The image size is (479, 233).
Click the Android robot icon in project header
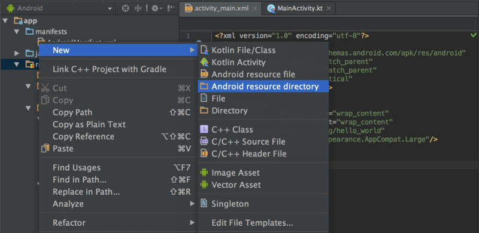(x=11, y=8)
